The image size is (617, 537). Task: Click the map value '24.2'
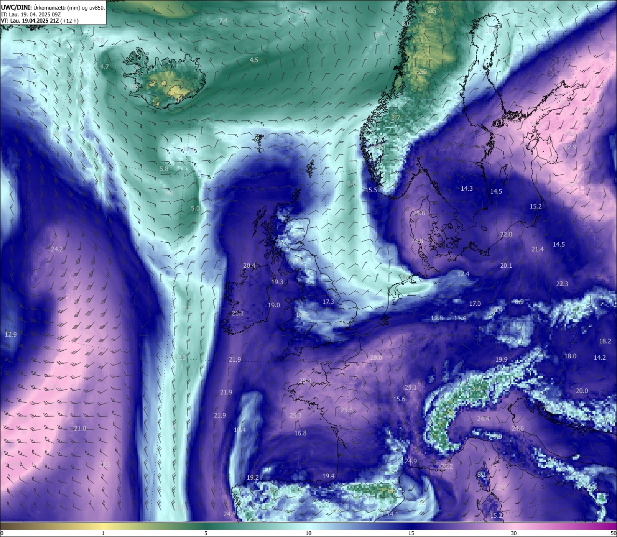pos(57,249)
